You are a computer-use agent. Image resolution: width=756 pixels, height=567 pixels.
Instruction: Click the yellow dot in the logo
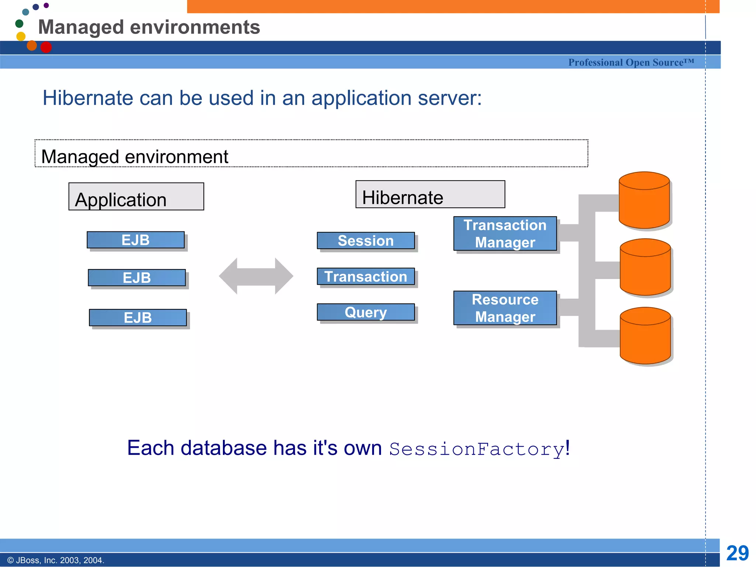(x=21, y=36)
